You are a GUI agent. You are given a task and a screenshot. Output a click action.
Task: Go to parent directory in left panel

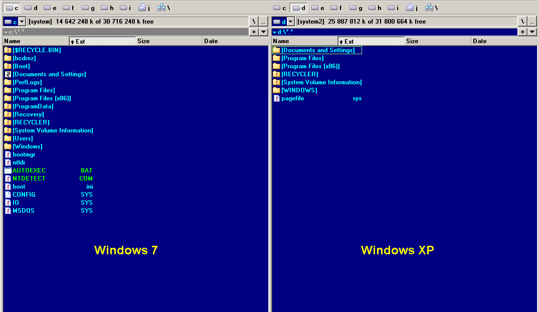click(x=263, y=22)
